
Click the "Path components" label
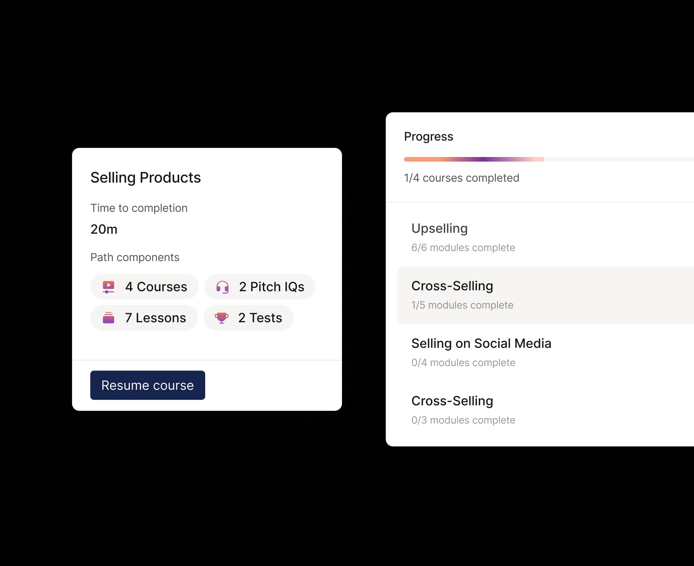tap(135, 257)
